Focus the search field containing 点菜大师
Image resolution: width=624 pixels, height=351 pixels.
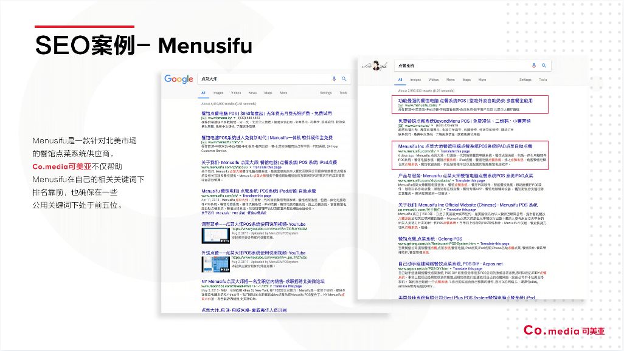coord(274,79)
